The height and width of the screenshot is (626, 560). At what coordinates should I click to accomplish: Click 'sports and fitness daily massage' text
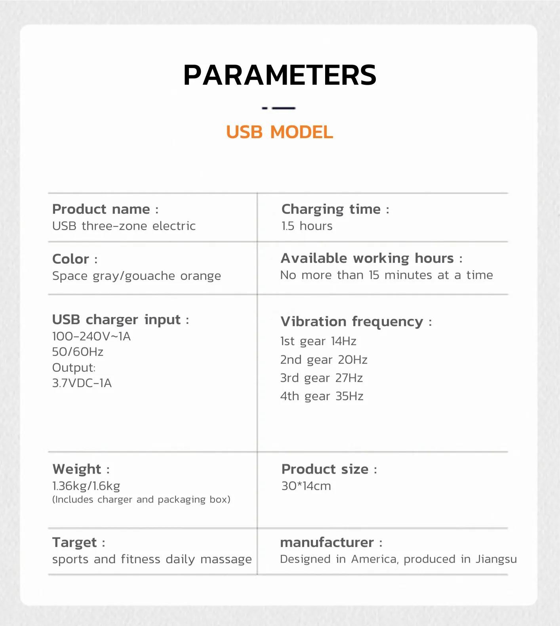152,559
